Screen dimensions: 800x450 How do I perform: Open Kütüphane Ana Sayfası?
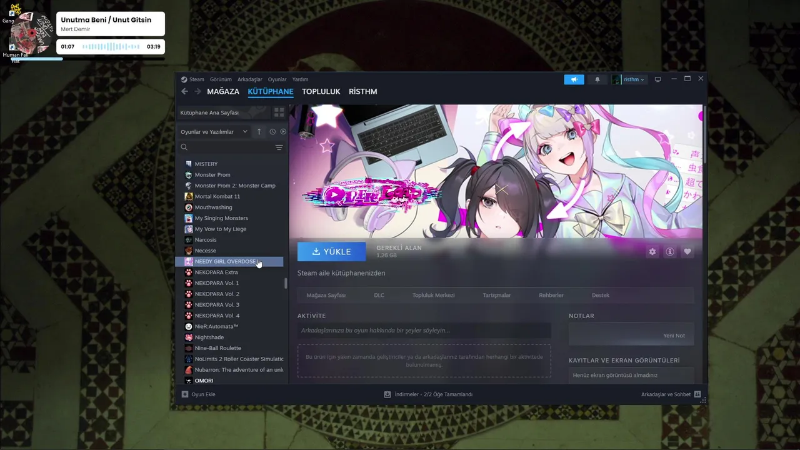222,112
